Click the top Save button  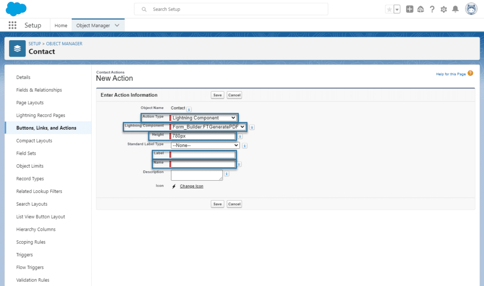click(x=217, y=95)
